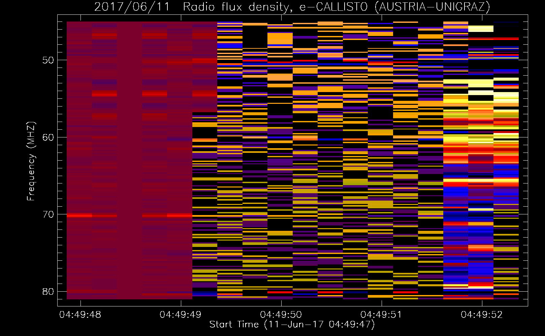Viewport: 545px width, 336px height.
Task: Click the Frequency (MHZ) y-axis label
Action: (31, 161)
